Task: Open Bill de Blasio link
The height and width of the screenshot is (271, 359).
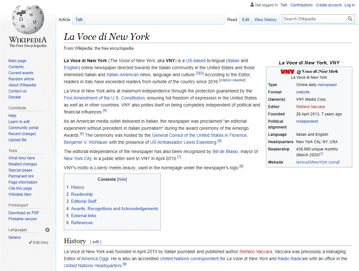Action: tap(225, 151)
